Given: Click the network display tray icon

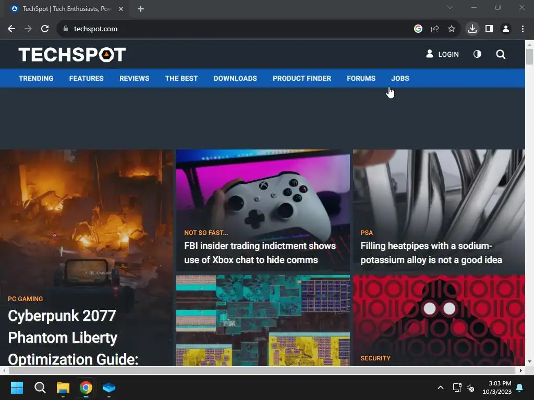Looking at the screenshot, I should 457,387.
